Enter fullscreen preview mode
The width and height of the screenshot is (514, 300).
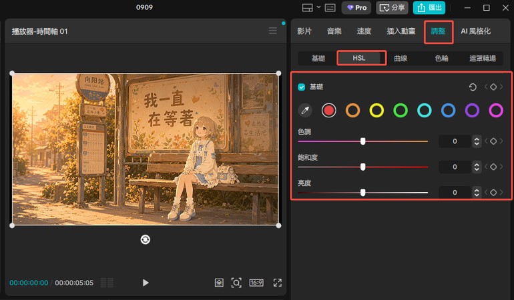pos(278,283)
